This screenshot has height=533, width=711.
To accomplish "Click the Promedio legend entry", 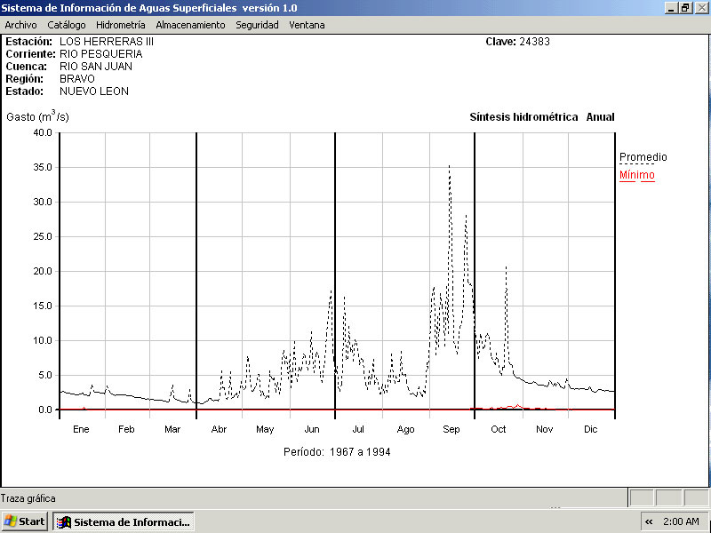I will coord(643,157).
